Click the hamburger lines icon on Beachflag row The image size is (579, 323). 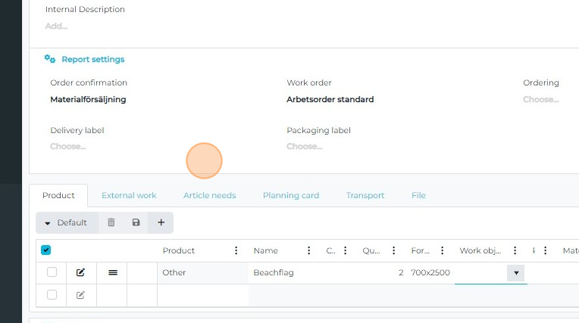[112, 272]
